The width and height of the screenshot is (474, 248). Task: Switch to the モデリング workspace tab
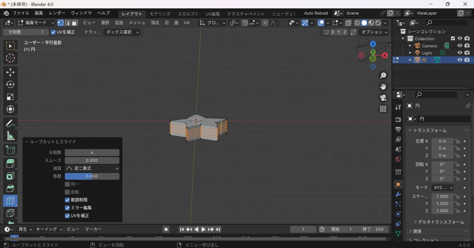(160, 14)
